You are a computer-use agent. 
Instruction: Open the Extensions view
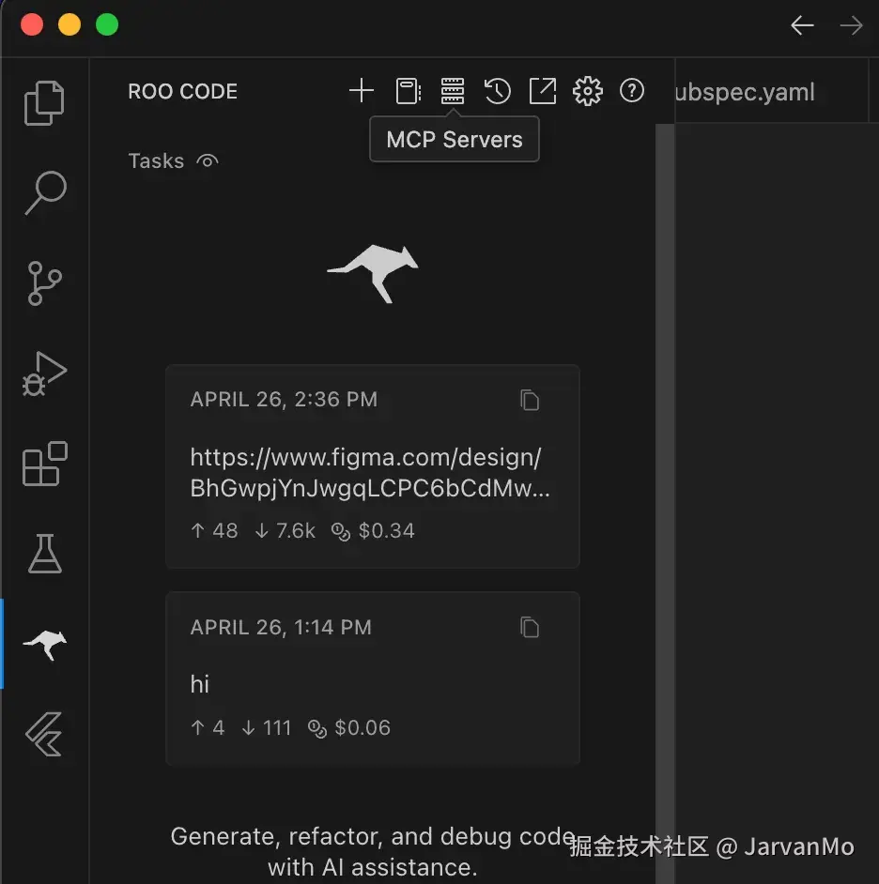[x=44, y=464]
